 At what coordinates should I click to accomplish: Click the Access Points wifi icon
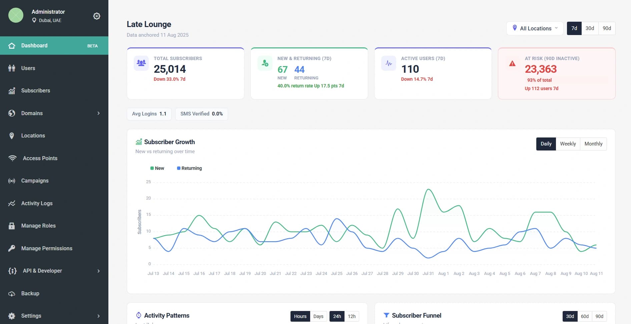pyautogui.click(x=12, y=158)
